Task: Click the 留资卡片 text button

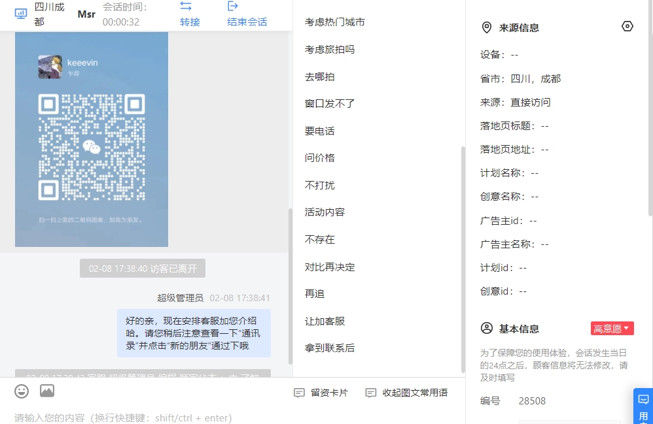Action: (329, 393)
